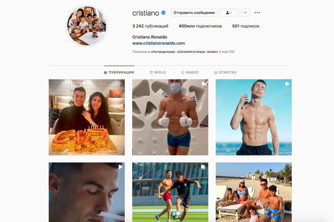The image size is (334, 222).
Task: Click the video icon on the masked thumbs-up post
Action: pyautogui.click(x=204, y=84)
